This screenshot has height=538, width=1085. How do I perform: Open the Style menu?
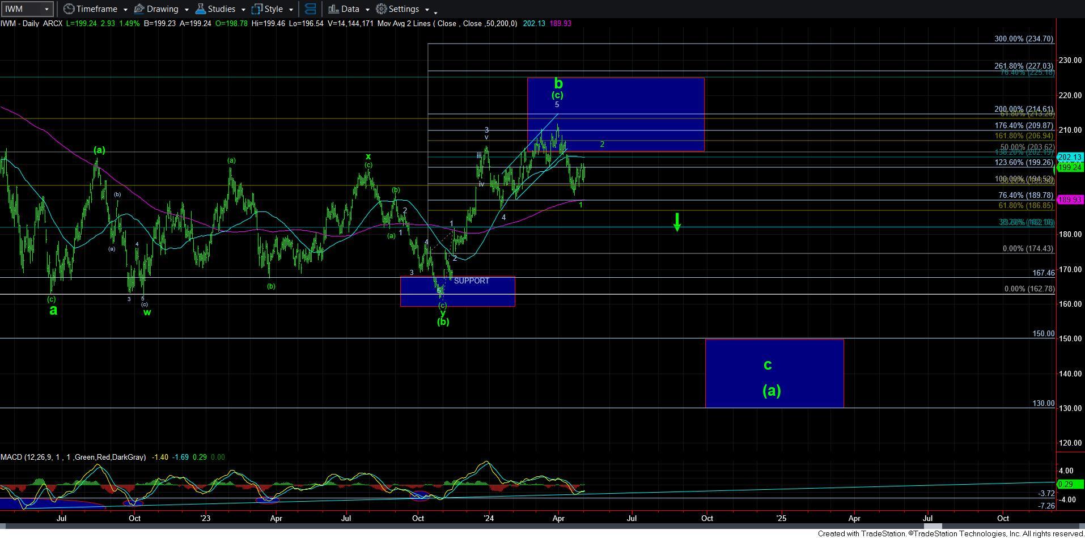[x=273, y=9]
